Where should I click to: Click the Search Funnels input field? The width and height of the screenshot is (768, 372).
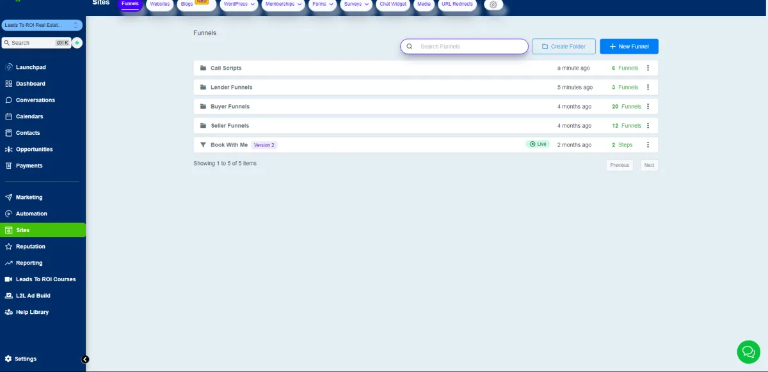[x=465, y=47]
